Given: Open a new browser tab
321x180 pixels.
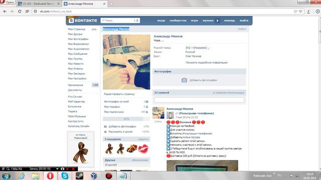Looking at the screenshot, I should (x=111, y=3).
